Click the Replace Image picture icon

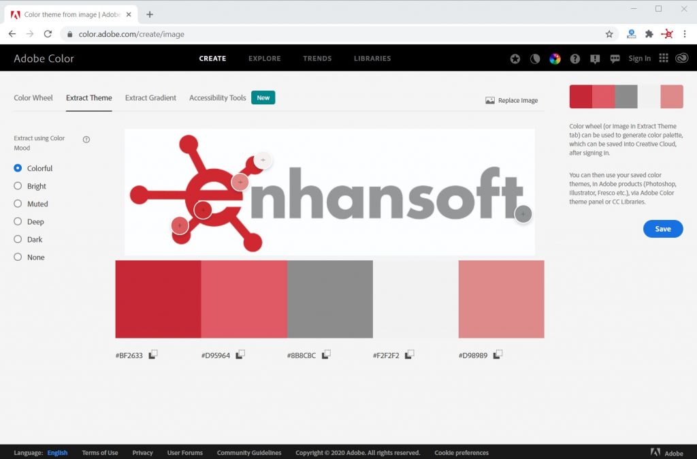tap(490, 101)
